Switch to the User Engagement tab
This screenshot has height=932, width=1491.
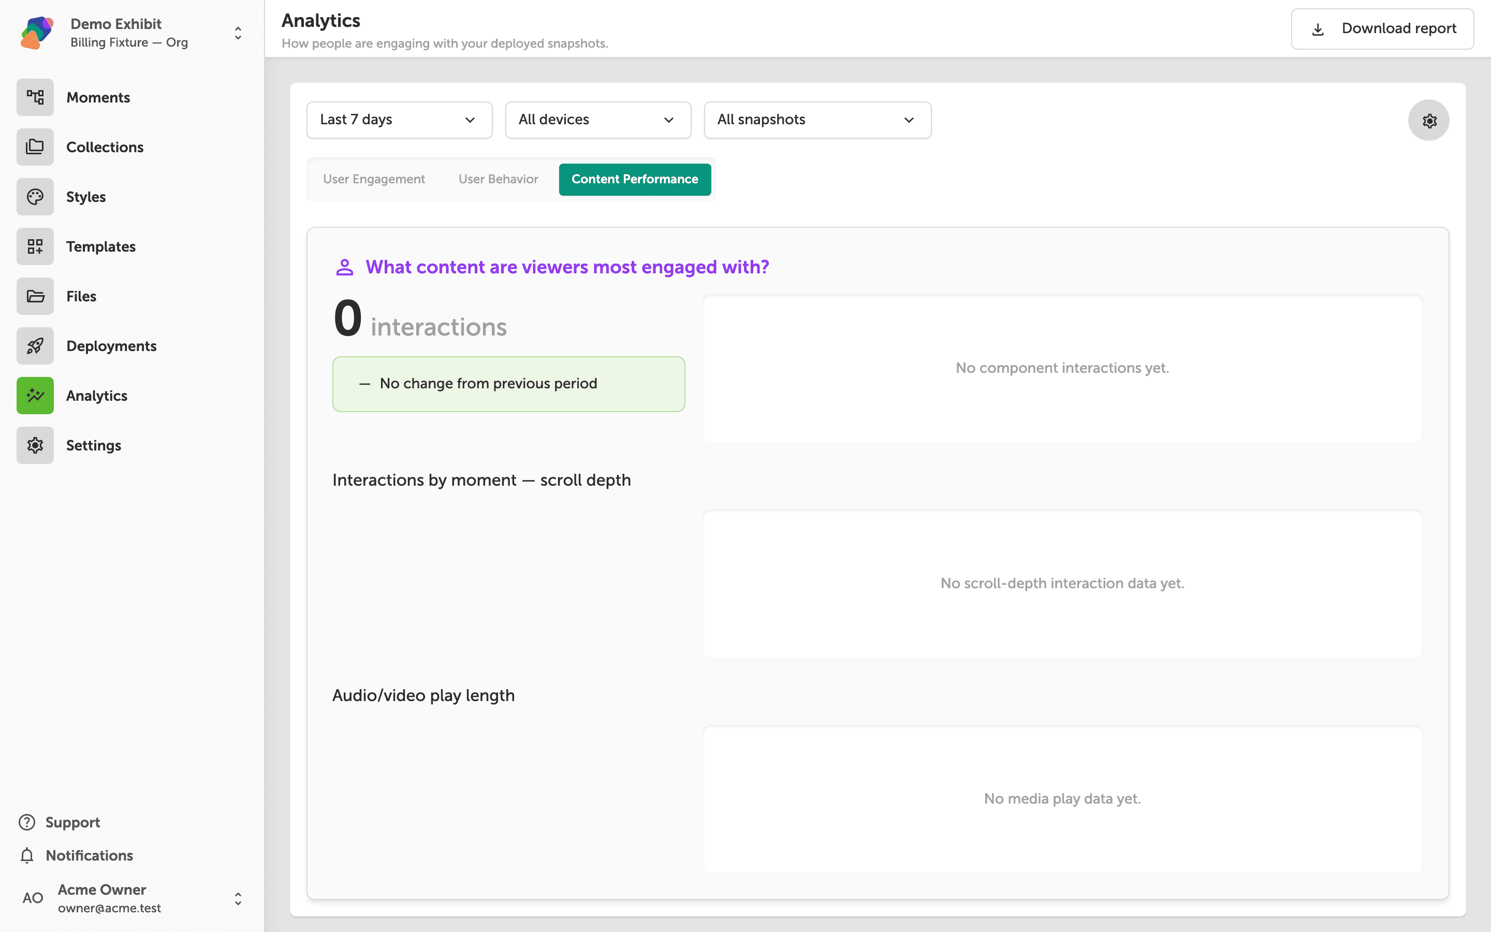pyautogui.click(x=374, y=179)
